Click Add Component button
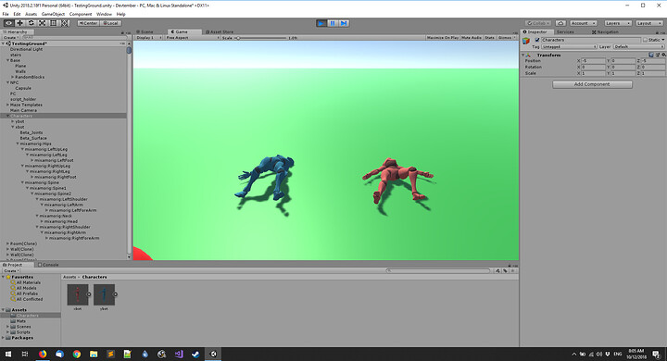 click(x=592, y=84)
